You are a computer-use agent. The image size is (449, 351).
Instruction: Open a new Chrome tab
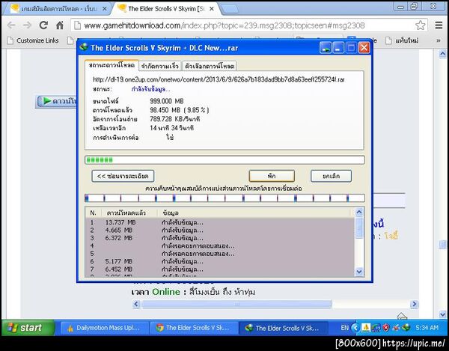[230, 9]
